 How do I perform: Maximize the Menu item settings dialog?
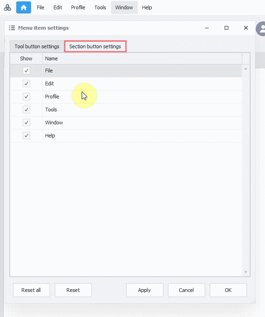pyautogui.click(x=226, y=28)
